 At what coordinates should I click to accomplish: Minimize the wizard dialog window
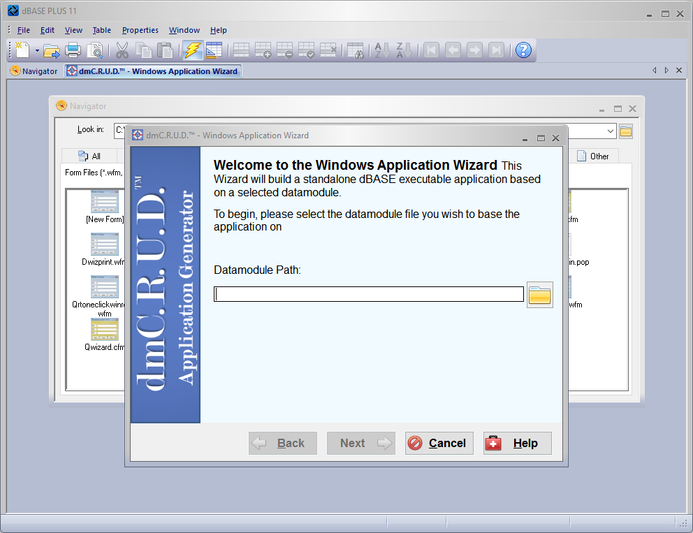point(525,138)
